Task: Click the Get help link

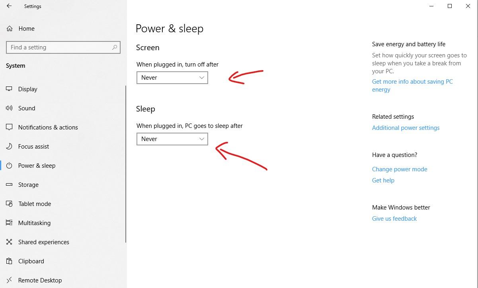Action: tap(383, 180)
